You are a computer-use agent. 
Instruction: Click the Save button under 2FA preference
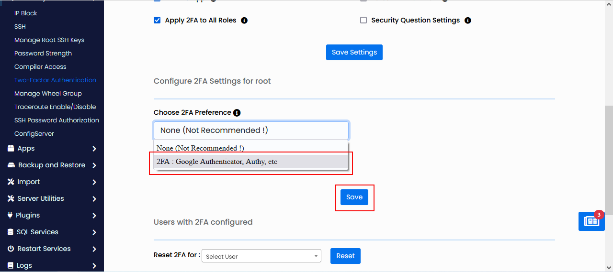[x=354, y=197]
